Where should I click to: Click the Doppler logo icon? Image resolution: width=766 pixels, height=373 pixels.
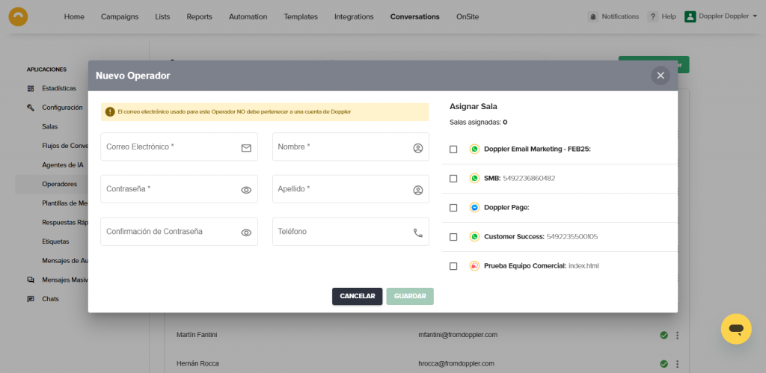[x=18, y=16]
